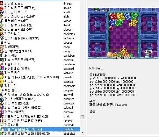
Task: Click the icon beside 퍼즐 보블 (일본판, B-System)
Action: pyautogui.click(x=2, y=129)
